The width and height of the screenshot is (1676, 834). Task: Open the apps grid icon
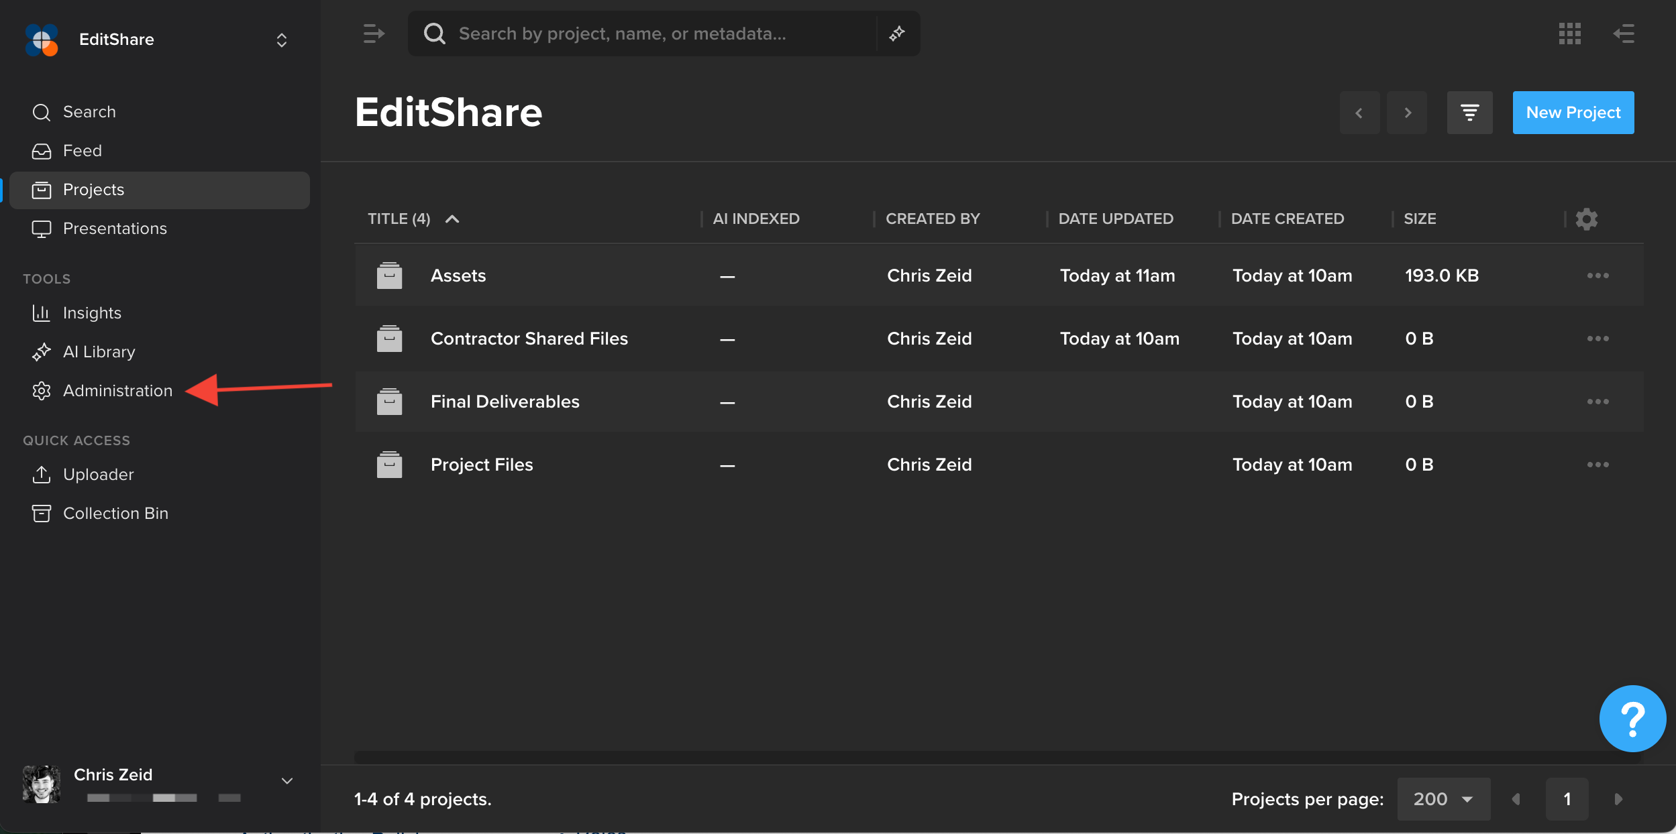click(1570, 34)
